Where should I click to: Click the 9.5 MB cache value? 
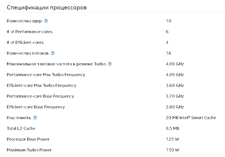point(173,129)
